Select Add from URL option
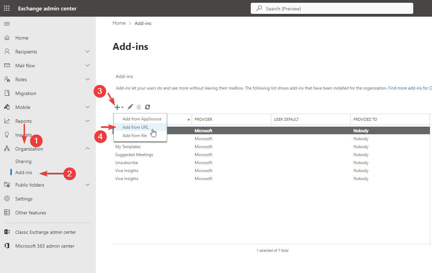This screenshot has width=432, height=273. coord(135,127)
